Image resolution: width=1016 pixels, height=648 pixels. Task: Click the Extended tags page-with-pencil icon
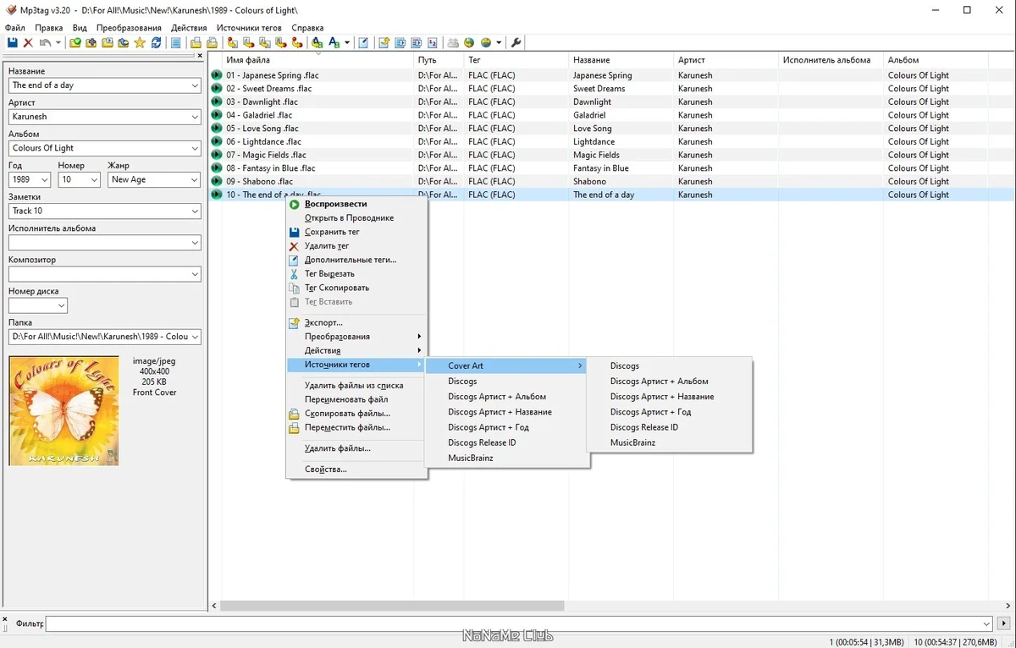coord(363,42)
